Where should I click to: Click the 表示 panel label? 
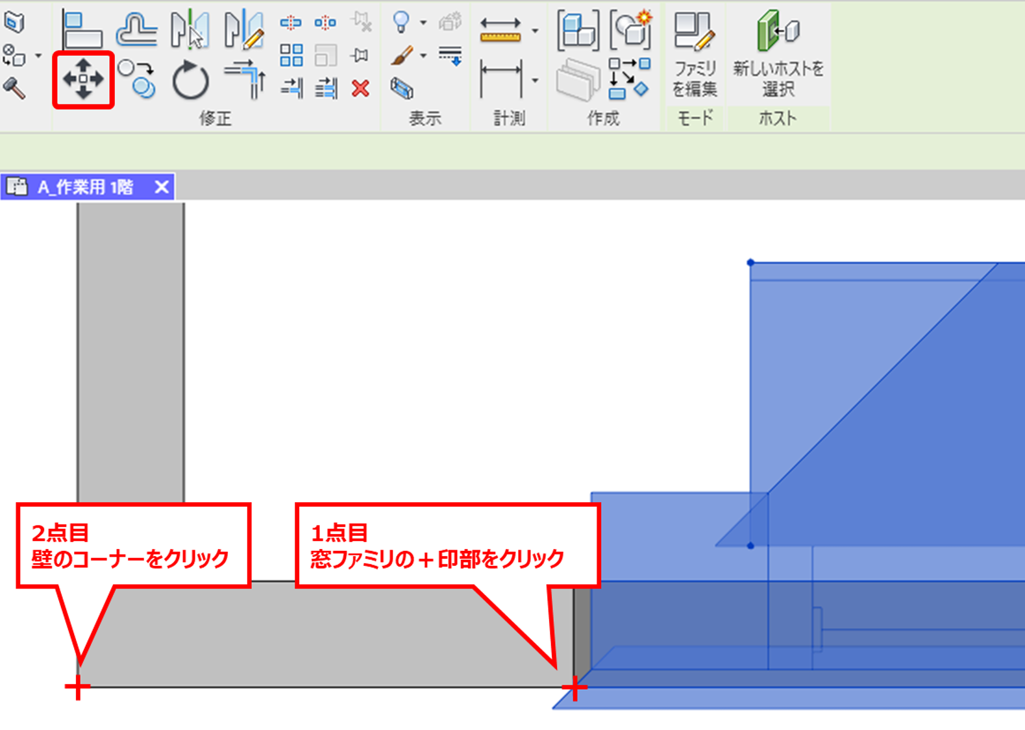point(425,118)
